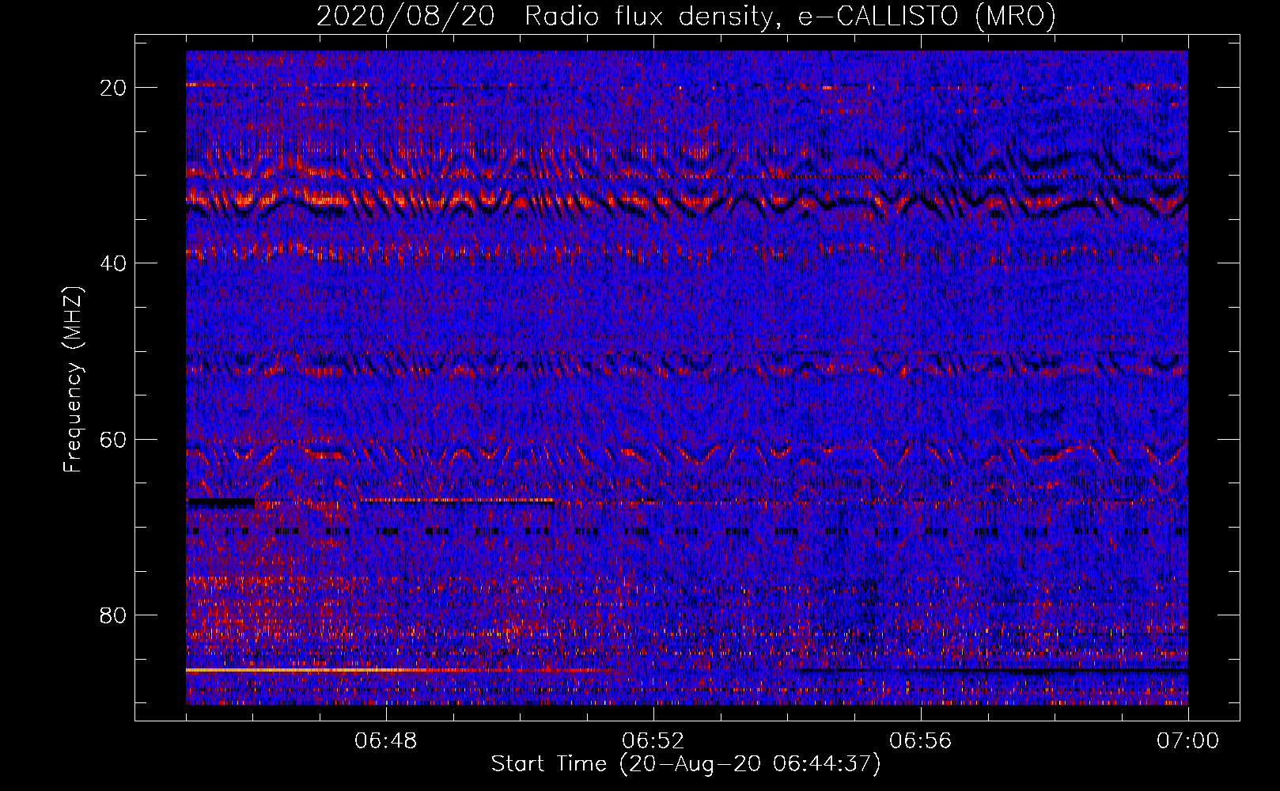Click the 20 MHz frequency tick label

113,88
